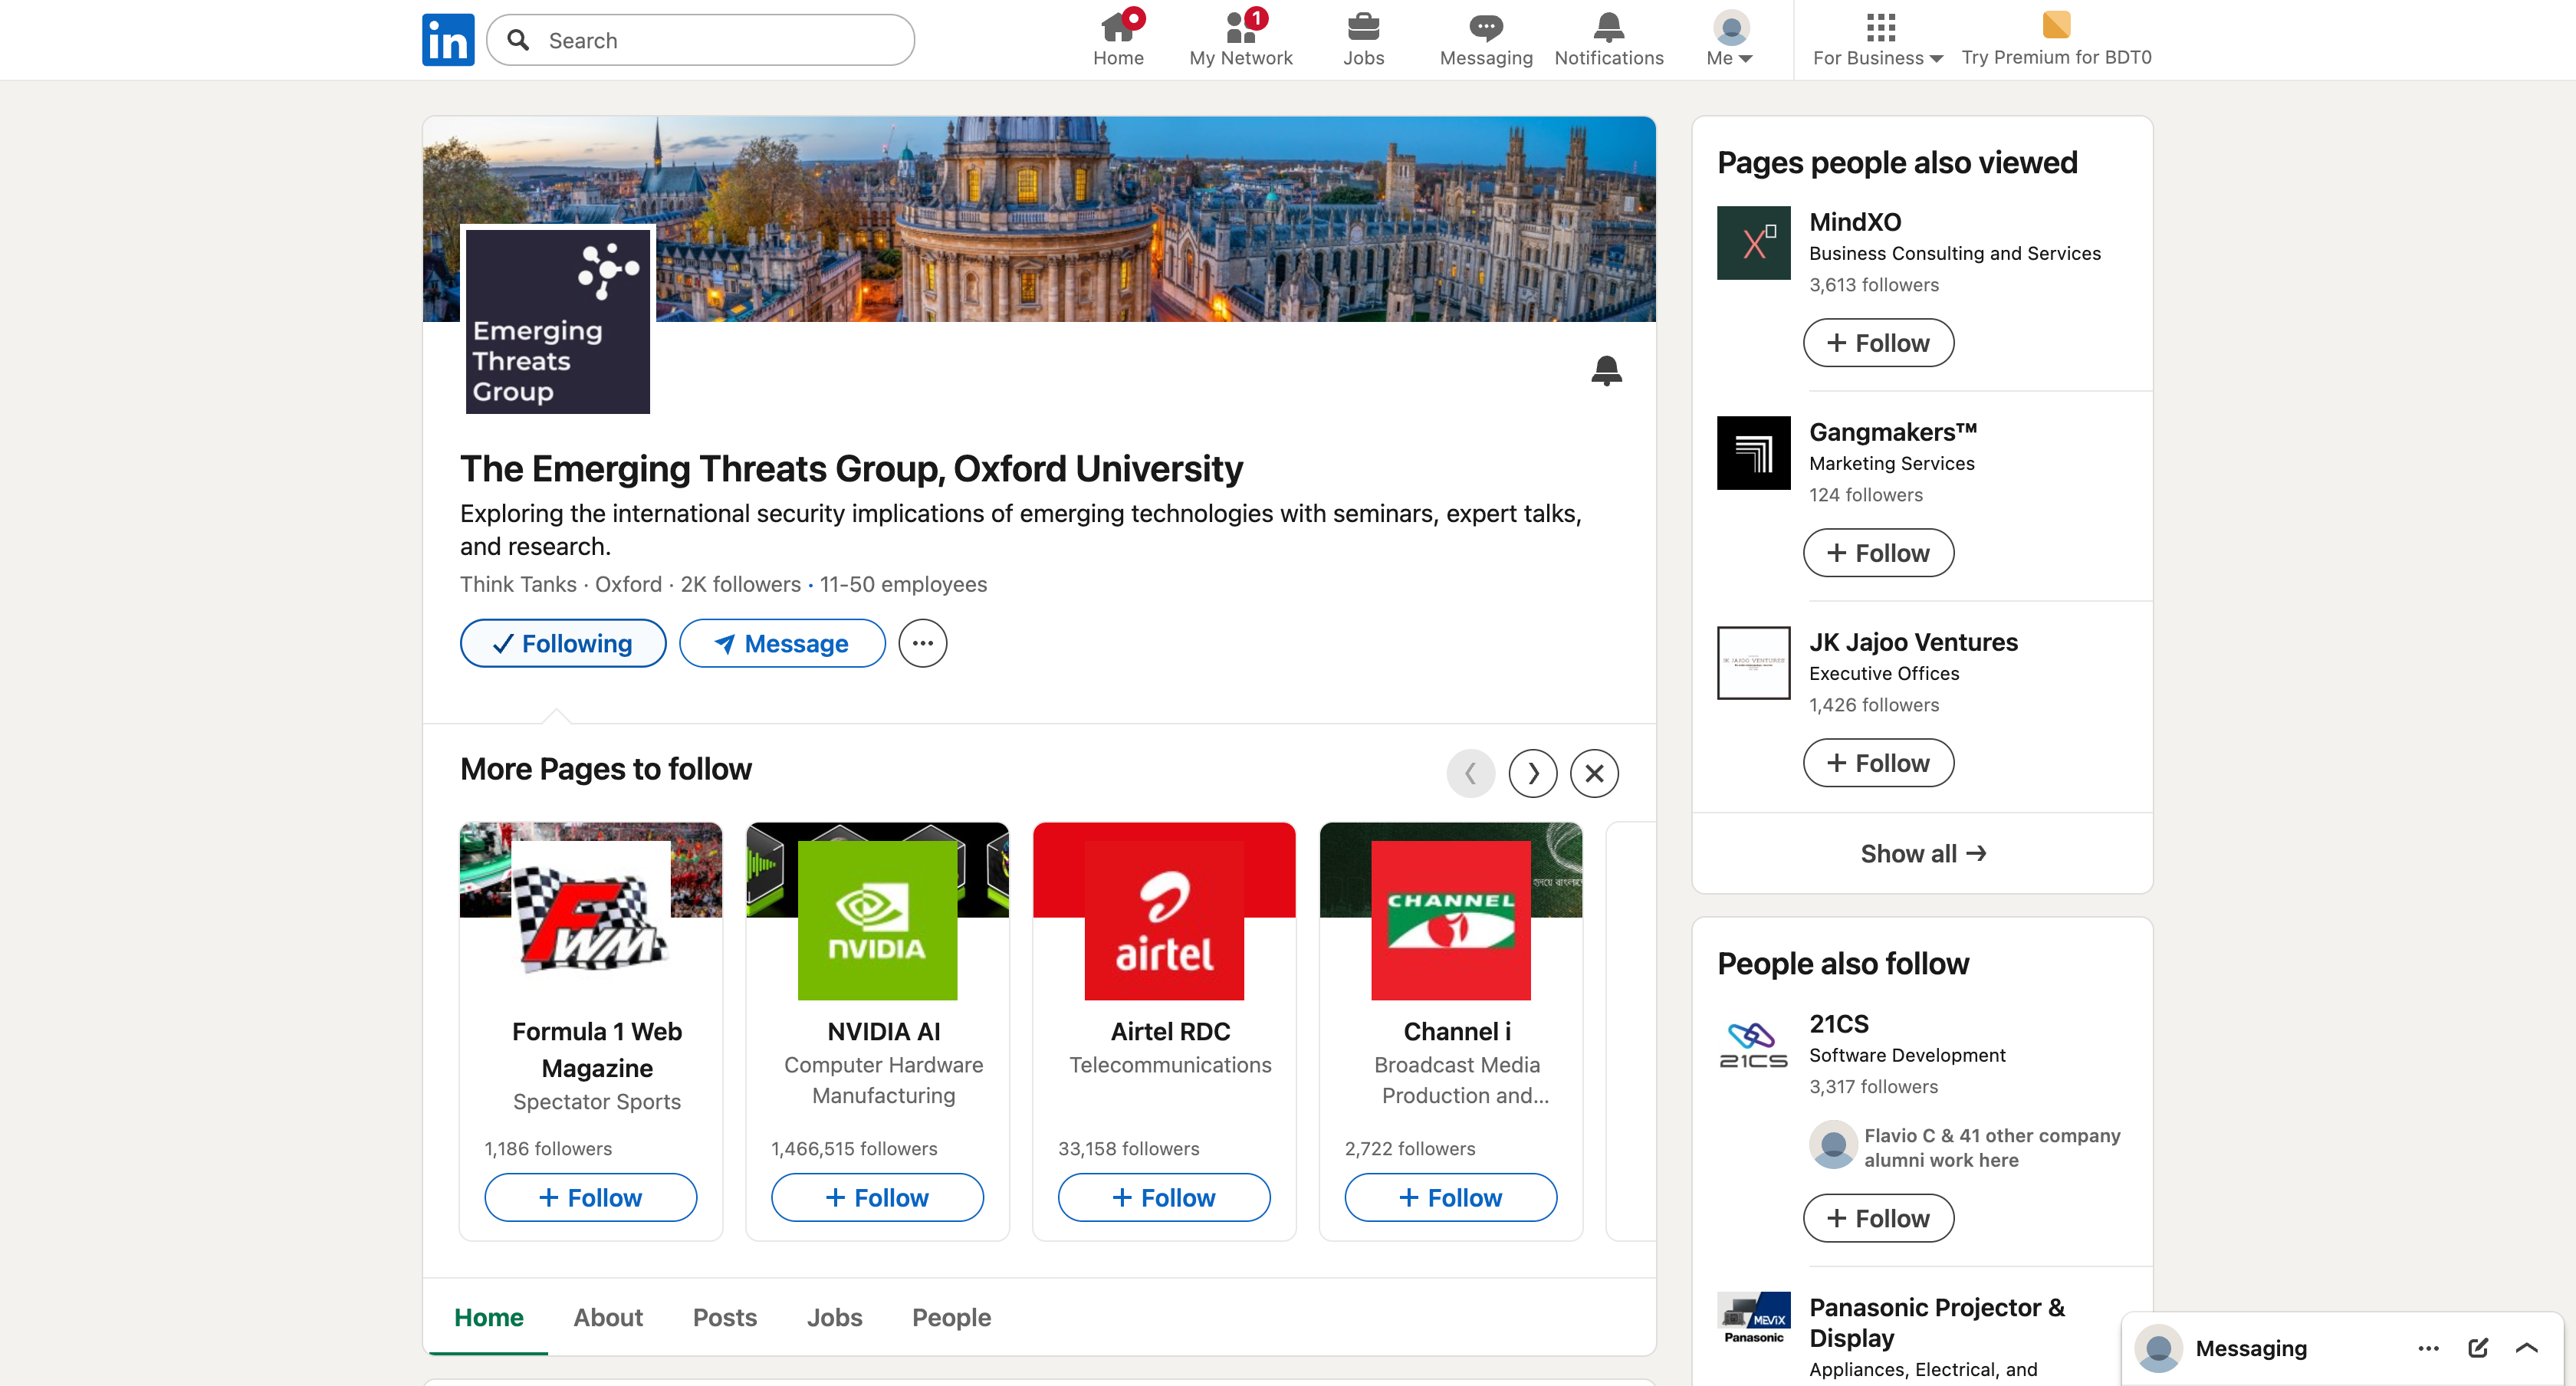Expand the Me profile dropdown
2576x1386 pixels.
click(1730, 38)
